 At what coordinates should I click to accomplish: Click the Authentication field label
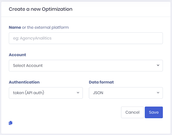[24, 82]
